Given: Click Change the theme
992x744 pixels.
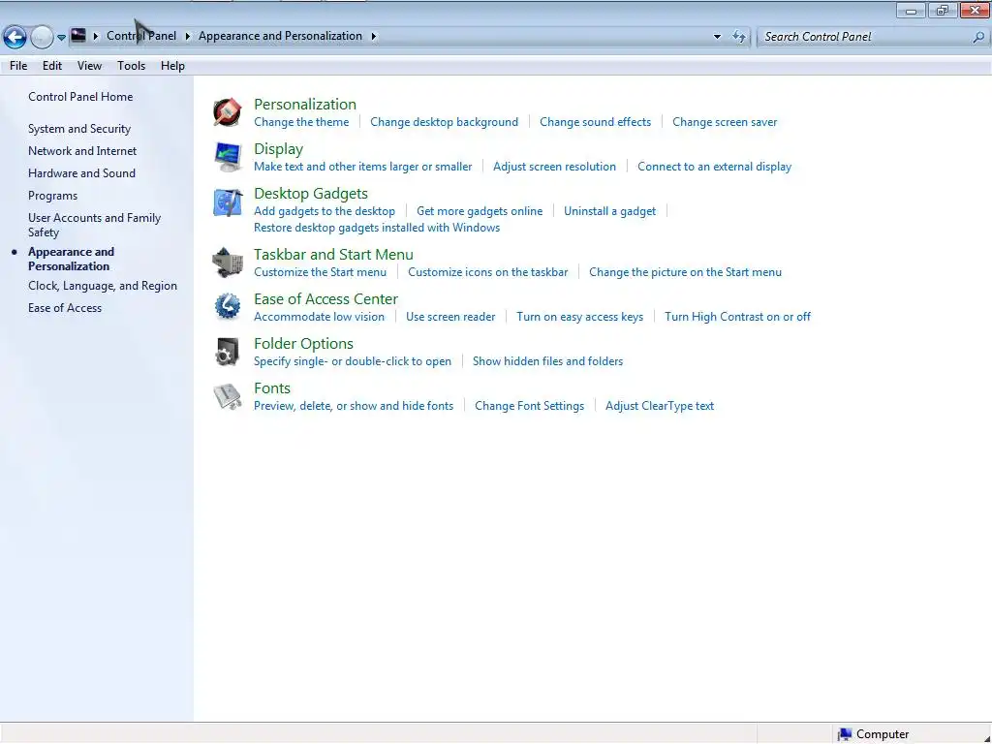Looking at the screenshot, I should pos(301,122).
